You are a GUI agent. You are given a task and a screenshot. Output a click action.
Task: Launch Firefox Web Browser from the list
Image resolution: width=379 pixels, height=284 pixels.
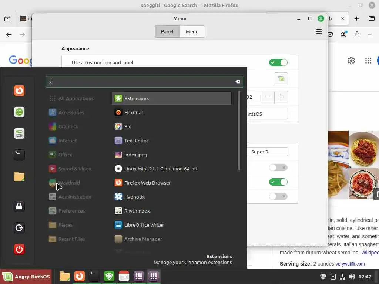[171, 183]
